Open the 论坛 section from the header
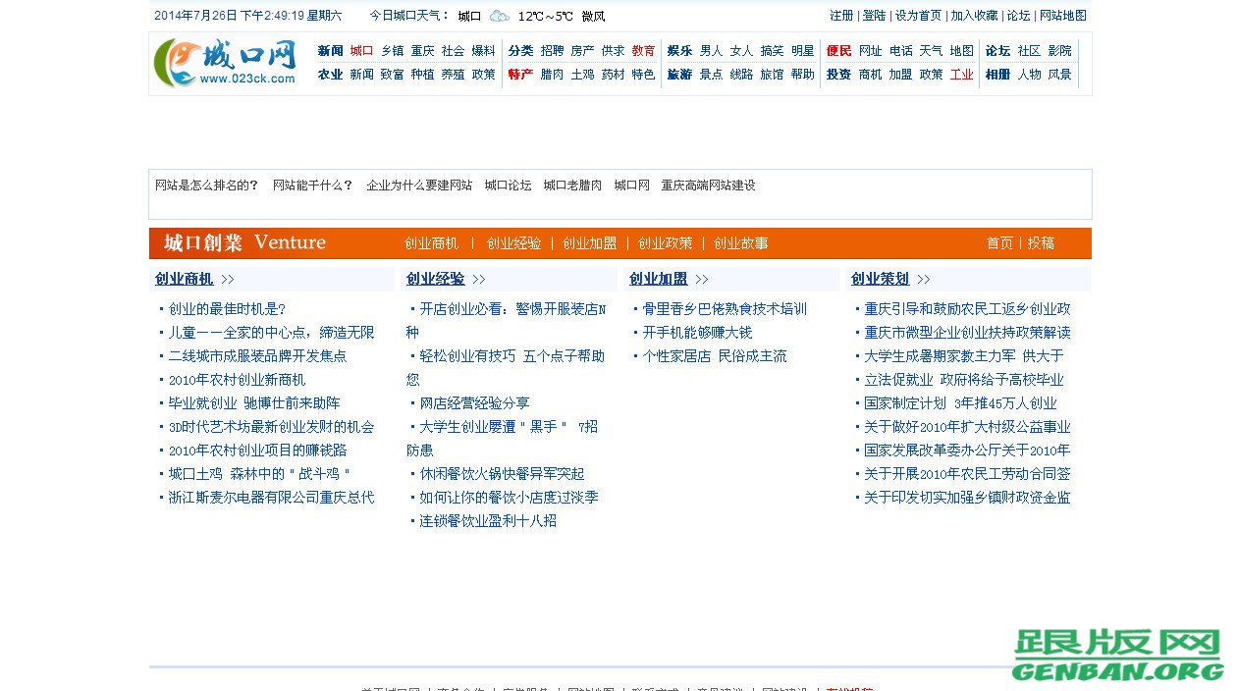The image size is (1238, 691). (x=996, y=50)
